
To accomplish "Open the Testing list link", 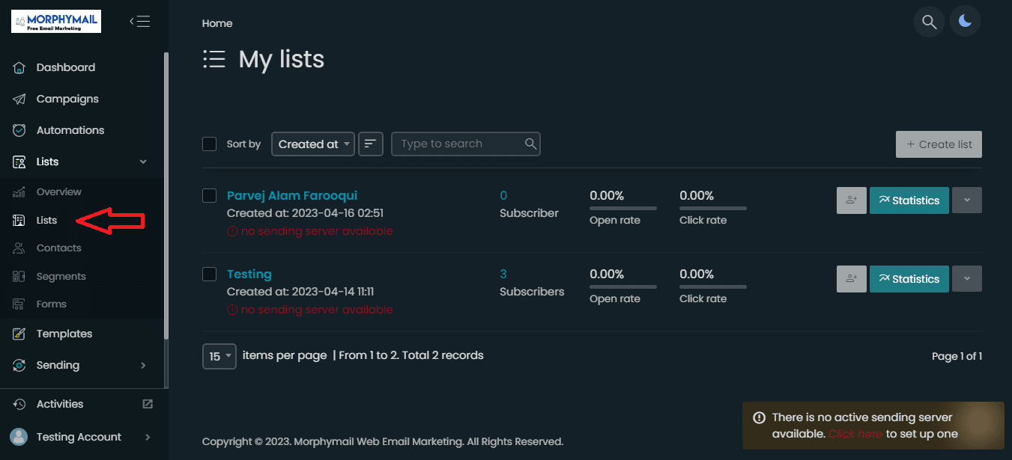I will (249, 275).
